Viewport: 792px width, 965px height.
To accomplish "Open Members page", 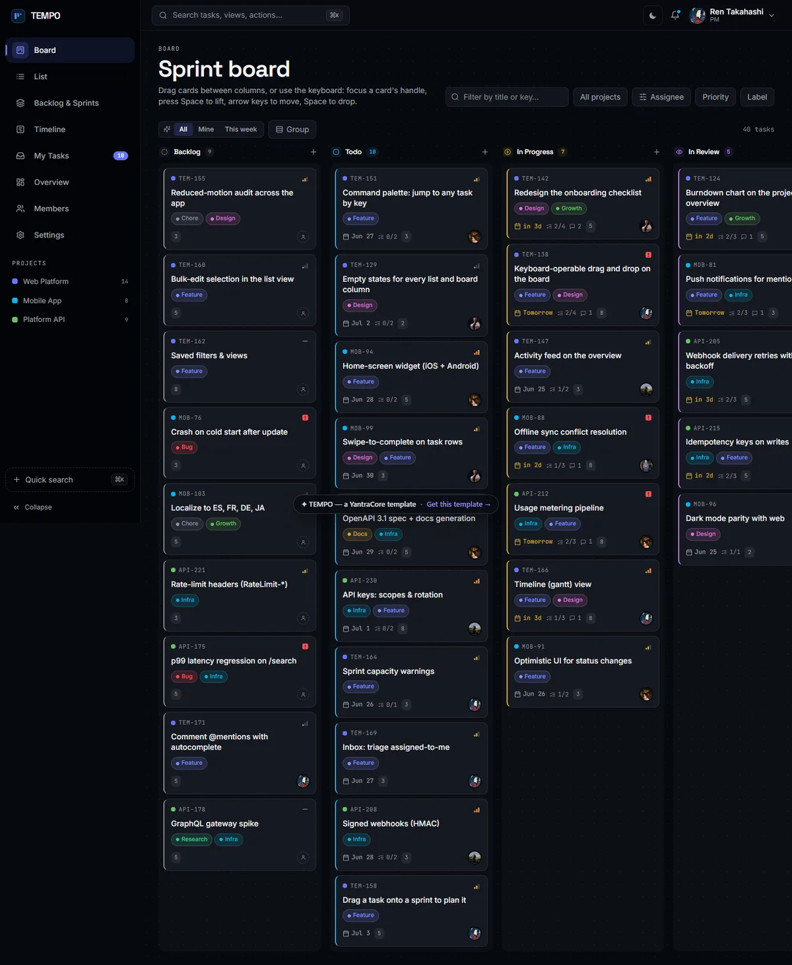I will [x=70, y=209].
